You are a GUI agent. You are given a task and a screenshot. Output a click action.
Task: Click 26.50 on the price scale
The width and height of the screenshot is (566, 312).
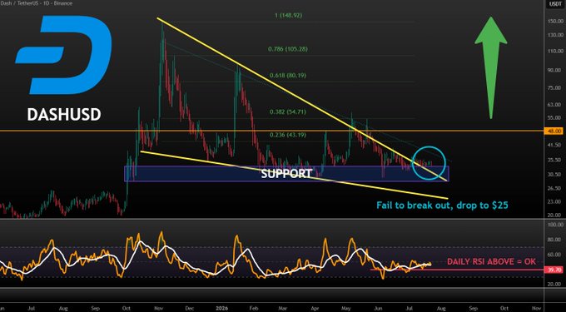[555, 188]
